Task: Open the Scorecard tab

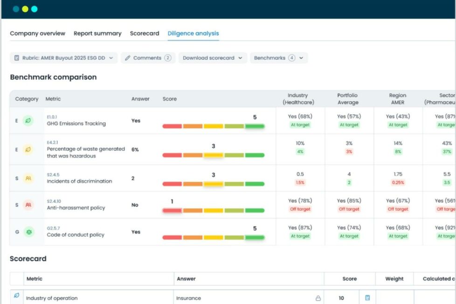Action: pos(145,34)
